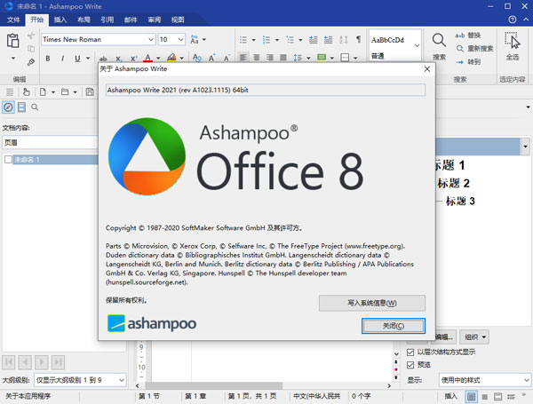This screenshot has height=404, width=533.
Task: Open the 文件 menu
Action: click(13, 19)
